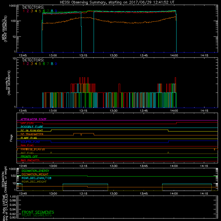This screenshot has height=221, width=221.
Task: Click the SC_TRANSMITTER flag label
Action: [32, 134]
